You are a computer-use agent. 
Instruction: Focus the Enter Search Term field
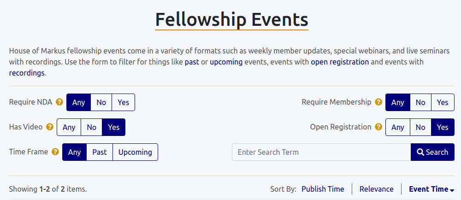click(321, 152)
